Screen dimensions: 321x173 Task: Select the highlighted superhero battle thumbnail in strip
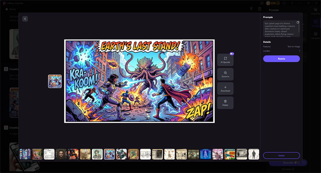pos(109,154)
